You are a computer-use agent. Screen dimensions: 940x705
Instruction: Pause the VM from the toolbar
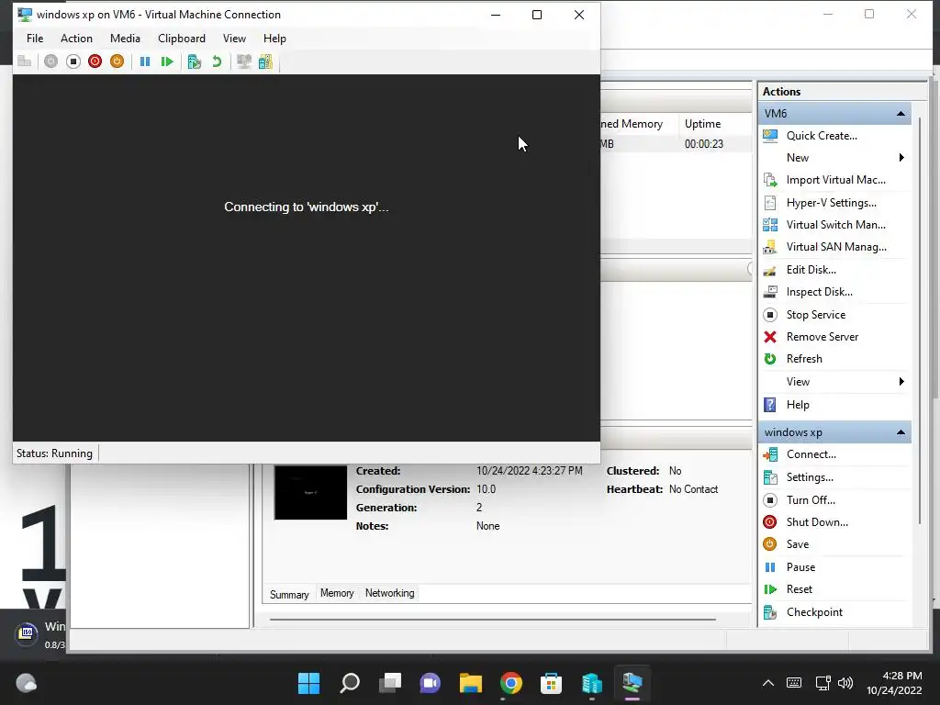pos(145,62)
